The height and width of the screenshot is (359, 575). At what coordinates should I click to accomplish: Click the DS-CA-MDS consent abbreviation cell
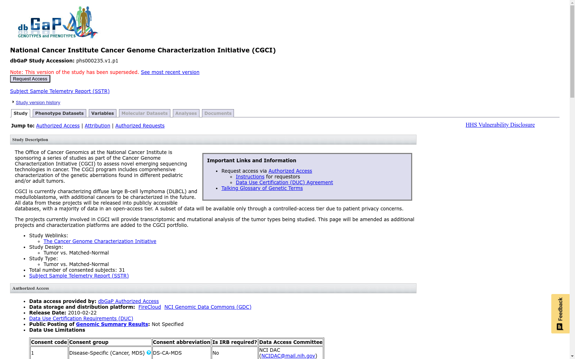click(x=181, y=353)
